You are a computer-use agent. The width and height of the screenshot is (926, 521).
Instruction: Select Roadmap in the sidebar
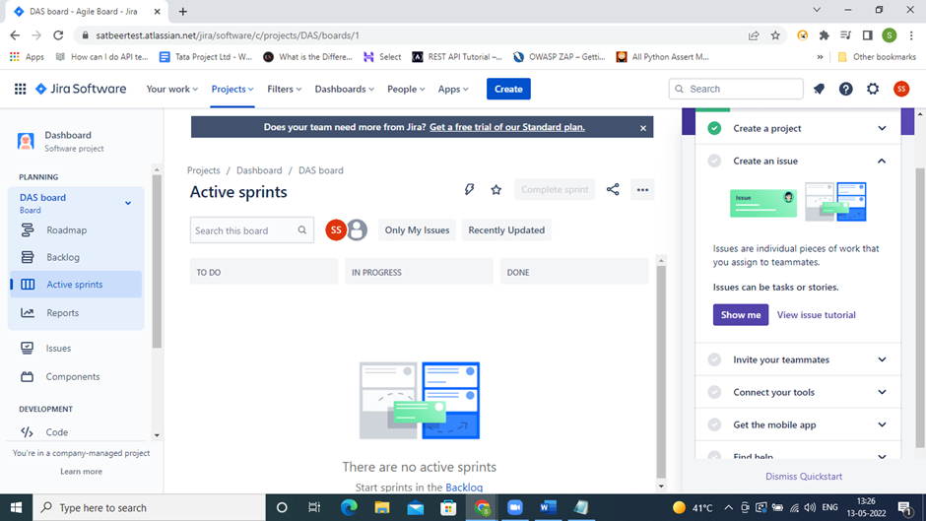click(66, 230)
